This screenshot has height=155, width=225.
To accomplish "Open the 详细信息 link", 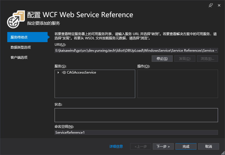I will [x=116, y=147].
